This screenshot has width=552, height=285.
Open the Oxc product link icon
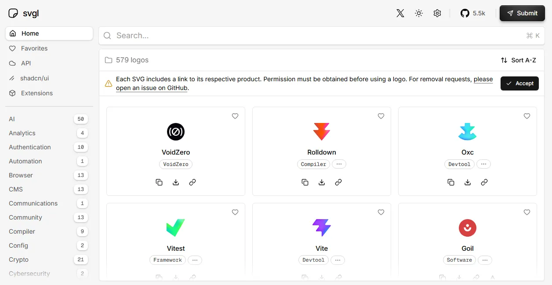tap(484, 182)
